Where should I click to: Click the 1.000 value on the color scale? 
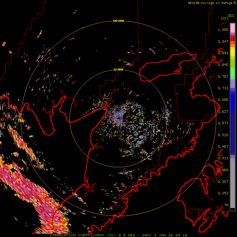coord(223,29)
